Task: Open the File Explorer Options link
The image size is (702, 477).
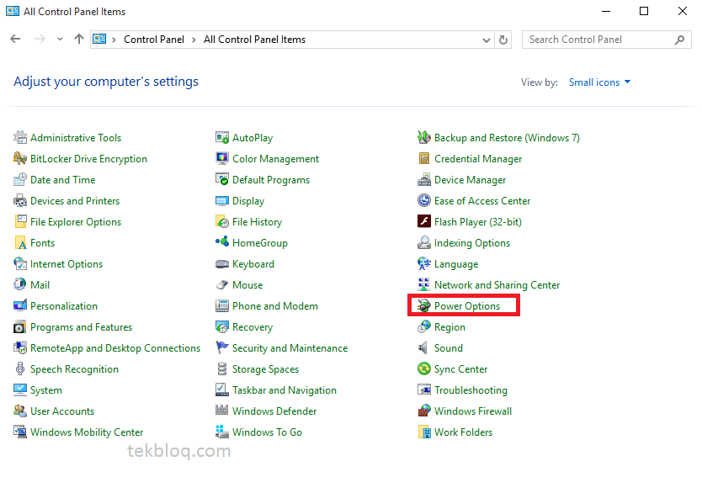Action: (x=76, y=222)
